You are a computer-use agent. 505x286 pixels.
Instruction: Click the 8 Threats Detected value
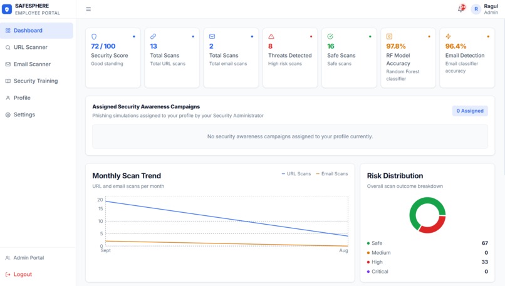click(270, 46)
